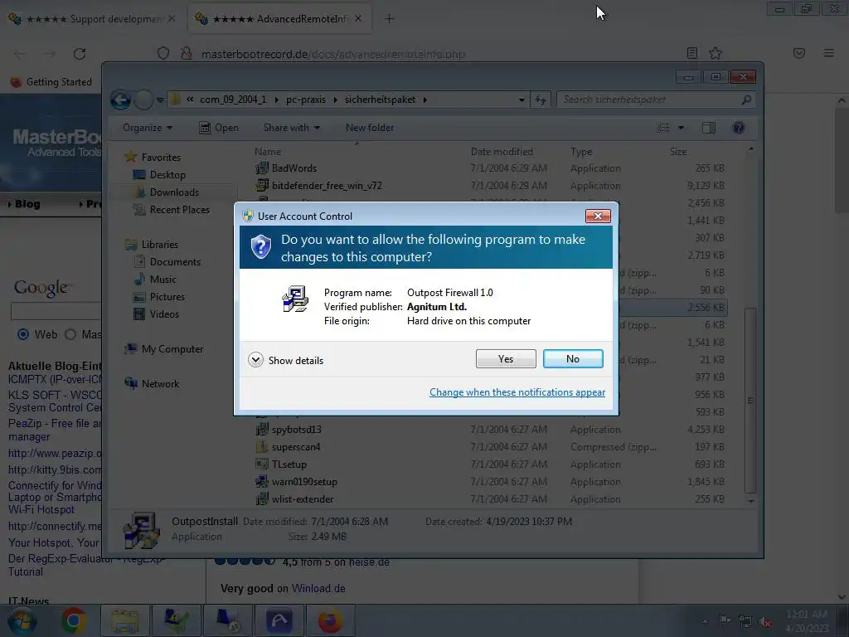Toggle Firefox reader view icon
The width and height of the screenshot is (849, 637).
[692, 53]
